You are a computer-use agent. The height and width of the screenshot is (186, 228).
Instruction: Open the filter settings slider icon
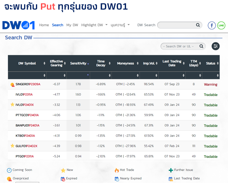tap(215, 46)
